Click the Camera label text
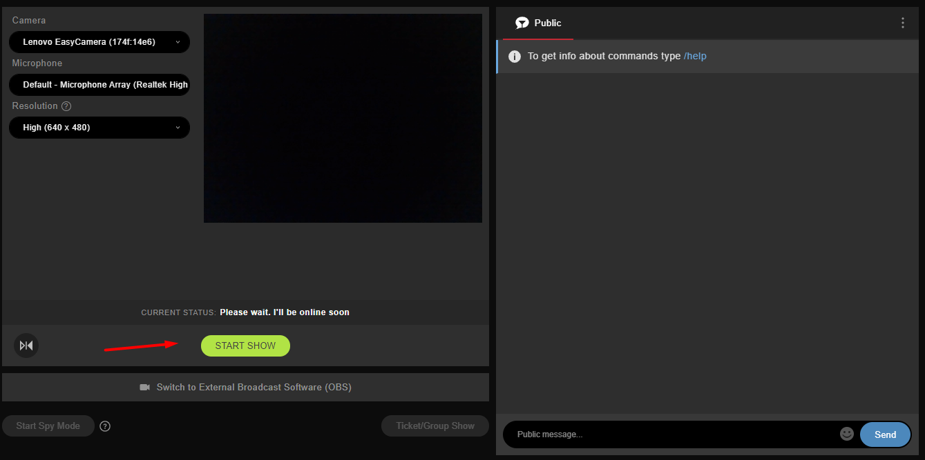The image size is (925, 460). [x=29, y=21]
